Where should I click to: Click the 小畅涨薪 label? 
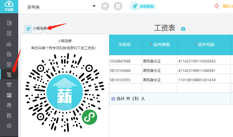point(40,28)
